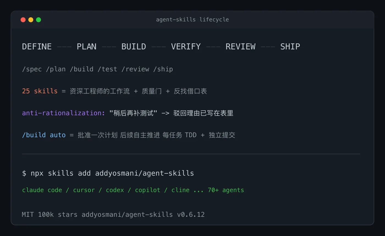Click the "npx skills add" command text

tap(61, 173)
